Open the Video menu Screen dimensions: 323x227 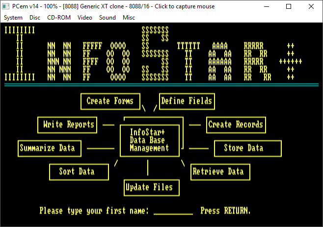(x=84, y=18)
